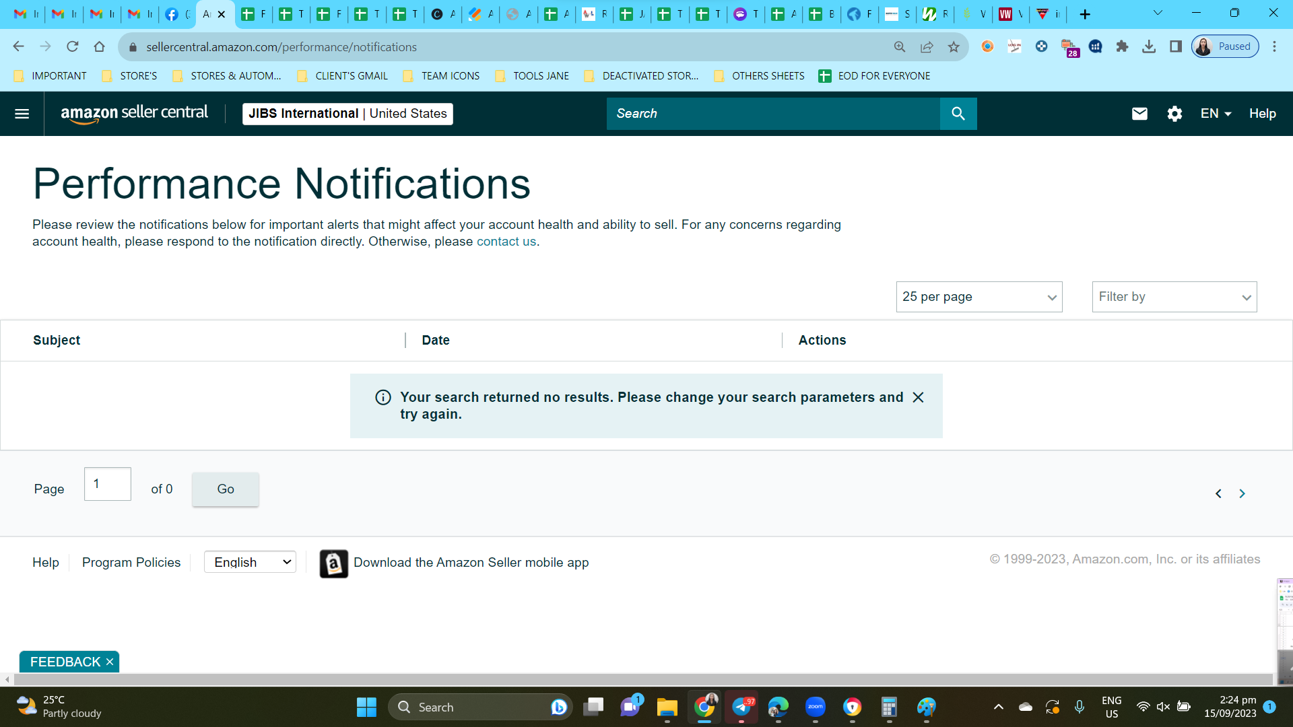Open File Explorer from the taskbar
Screen dimensions: 1293x727
[667, 707]
